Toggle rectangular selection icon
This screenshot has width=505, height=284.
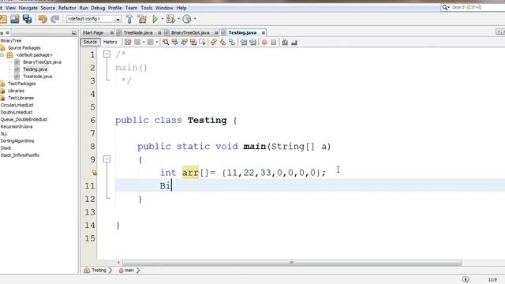tap(202, 42)
